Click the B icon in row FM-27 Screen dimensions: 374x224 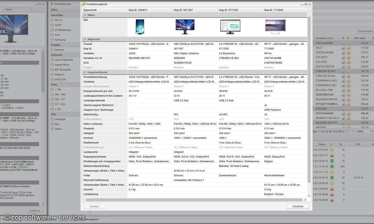pyautogui.click(x=343, y=48)
